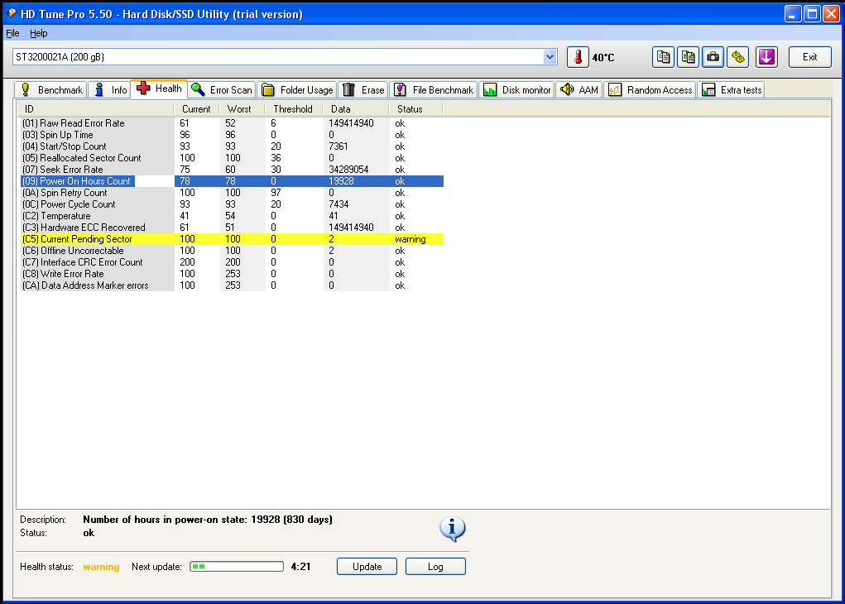Switch to the Error Scan tab
The image size is (845, 604).
pos(222,90)
